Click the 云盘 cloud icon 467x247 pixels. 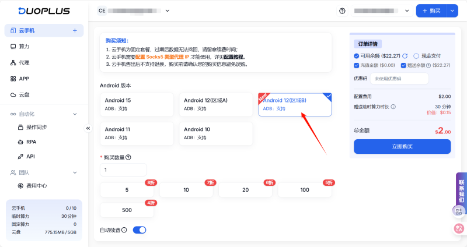click(13, 94)
